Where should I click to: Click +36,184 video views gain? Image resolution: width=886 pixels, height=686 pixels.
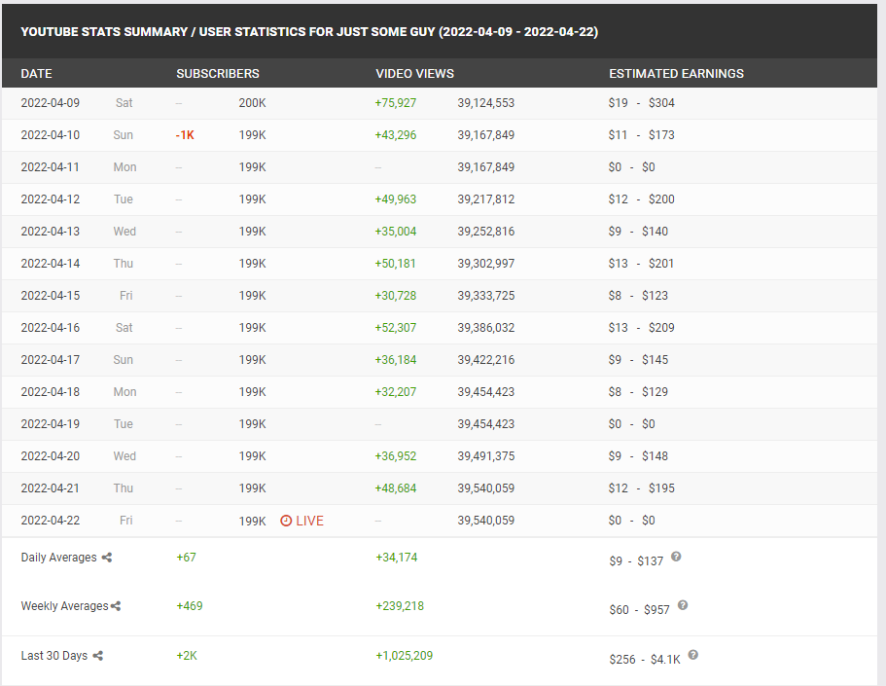(x=396, y=360)
